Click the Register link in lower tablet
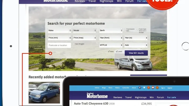This screenshot has width=189, height=106. point(170,88)
